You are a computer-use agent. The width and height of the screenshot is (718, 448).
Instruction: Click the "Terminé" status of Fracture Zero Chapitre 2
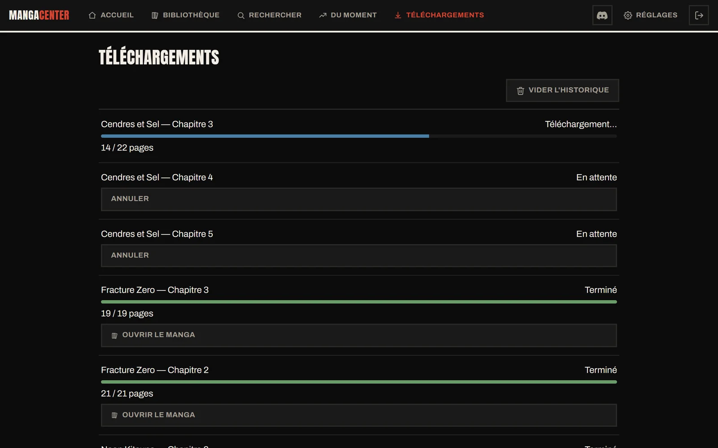click(x=601, y=370)
